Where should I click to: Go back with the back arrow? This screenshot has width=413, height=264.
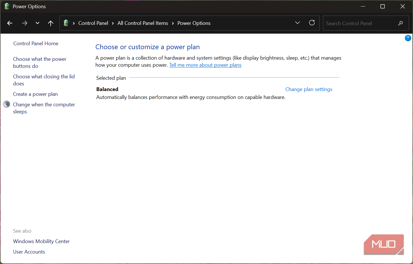10,23
